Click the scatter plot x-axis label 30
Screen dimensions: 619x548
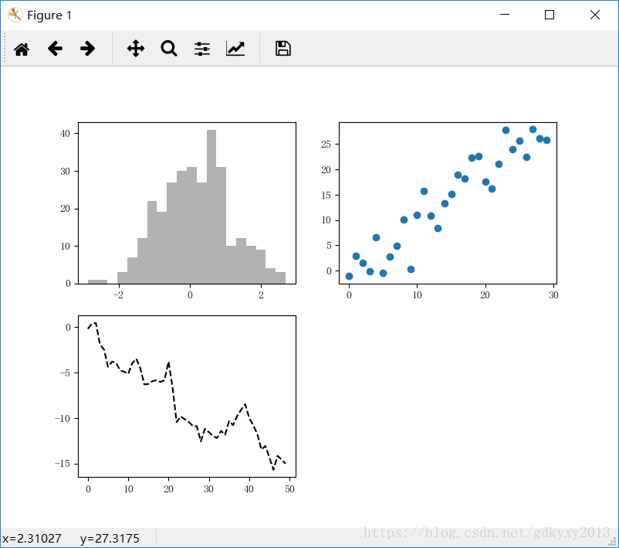(553, 295)
